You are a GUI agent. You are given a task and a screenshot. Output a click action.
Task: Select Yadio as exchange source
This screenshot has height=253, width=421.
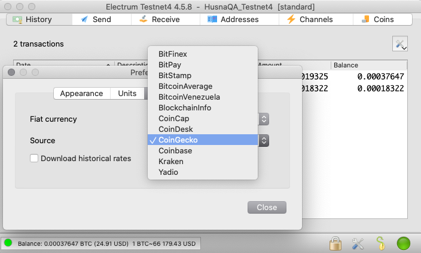tap(203, 172)
